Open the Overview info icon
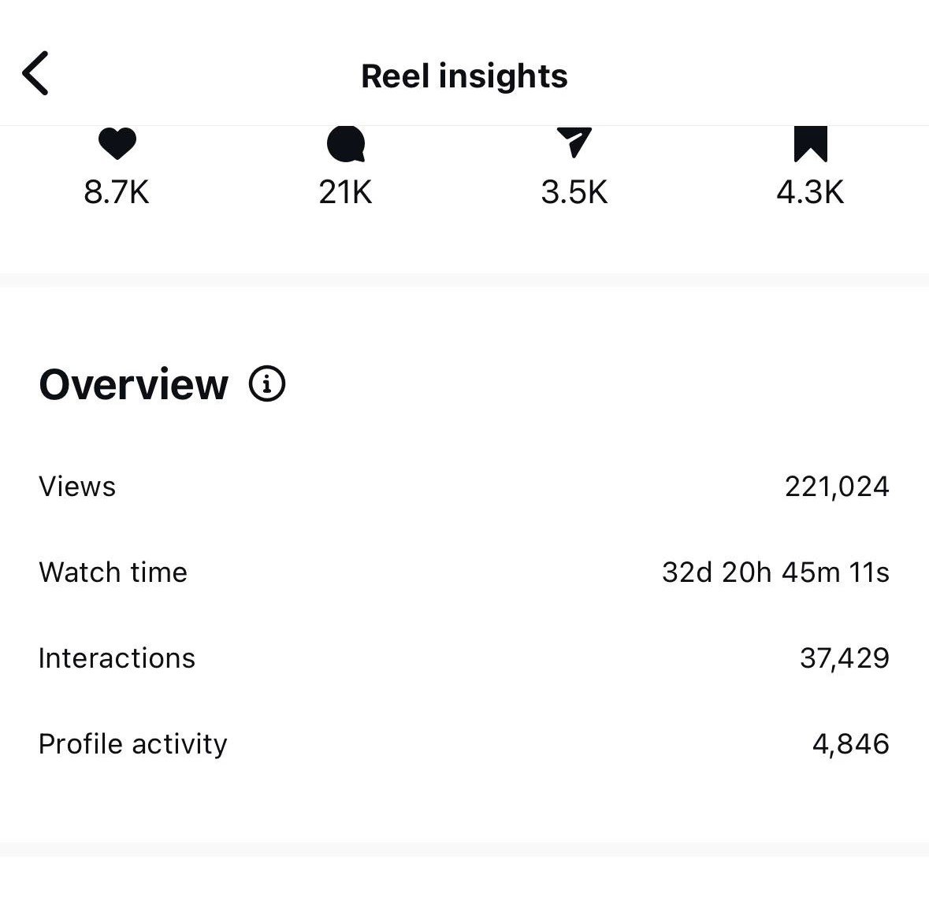The width and height of the screenshot is (929, 900). [x=267, y=384]
